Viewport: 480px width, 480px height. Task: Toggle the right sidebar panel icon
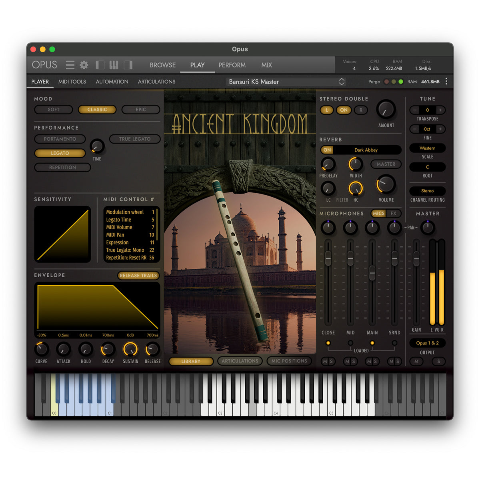128,65
